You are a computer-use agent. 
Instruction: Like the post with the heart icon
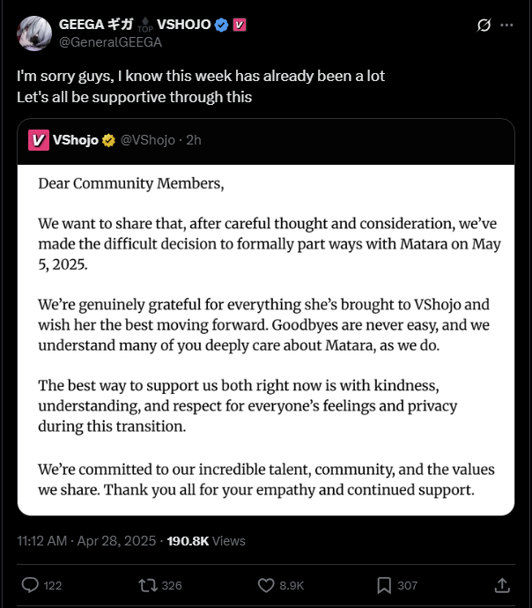[x=268, y=585]
